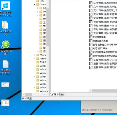Click the policy icon beside 隐藏收藏夹菜单
The width and height of the screenshot is (118, 115).
pos(91,41)
